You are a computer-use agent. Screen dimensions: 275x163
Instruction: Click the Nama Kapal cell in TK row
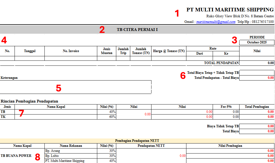coord(56,117)
